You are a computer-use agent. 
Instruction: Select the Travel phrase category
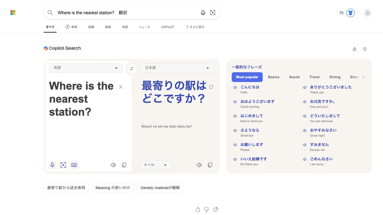[x=314, y=77]
